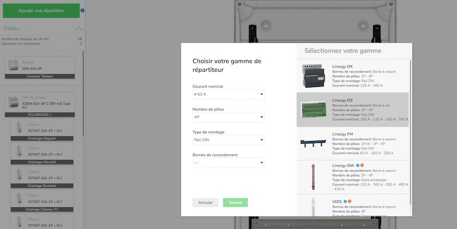Click Nombre de modules de 18 mm
This screenshot has width=457, height=229.
tap(25, 39)
